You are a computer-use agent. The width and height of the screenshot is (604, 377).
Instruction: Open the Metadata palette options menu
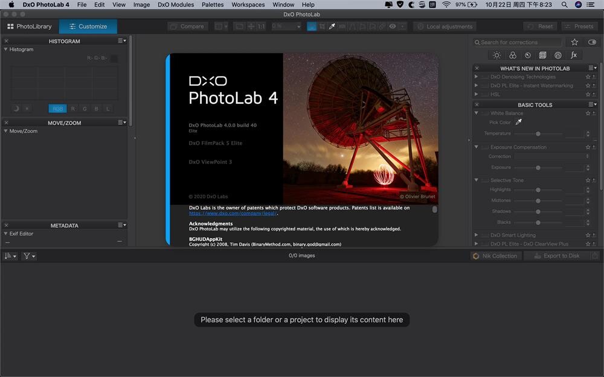(122, 225)
